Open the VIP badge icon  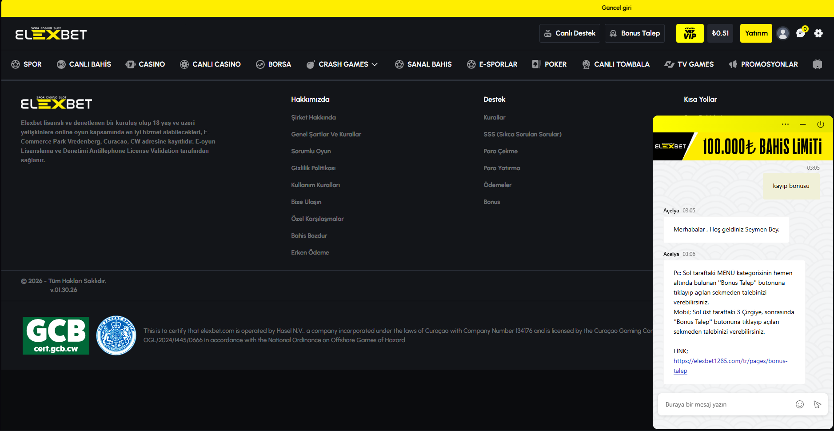coord(690,33)
